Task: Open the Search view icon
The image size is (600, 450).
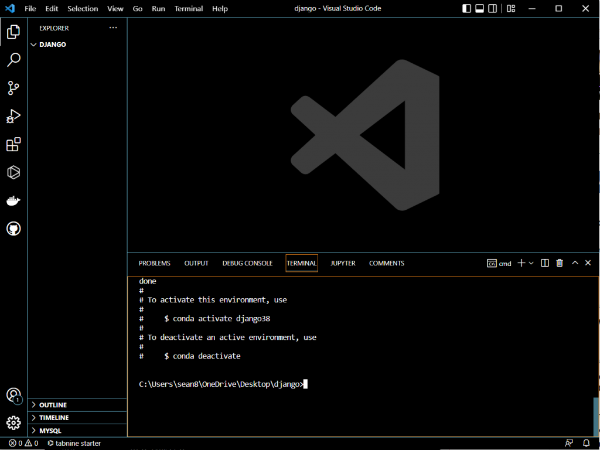Action: tap(13, 60)
